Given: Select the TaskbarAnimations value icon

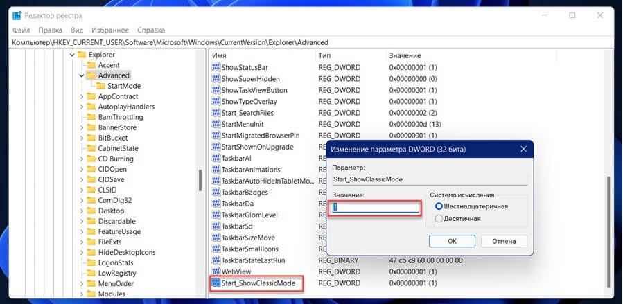Looking at the screenshot, I should [216, 170].
